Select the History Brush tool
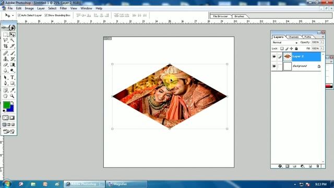Image resolution: width=334 pixels, height=188 pixels. coord(12,59)
